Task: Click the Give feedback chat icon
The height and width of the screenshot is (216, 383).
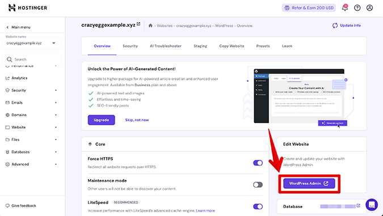Action: tap(7, 206)
